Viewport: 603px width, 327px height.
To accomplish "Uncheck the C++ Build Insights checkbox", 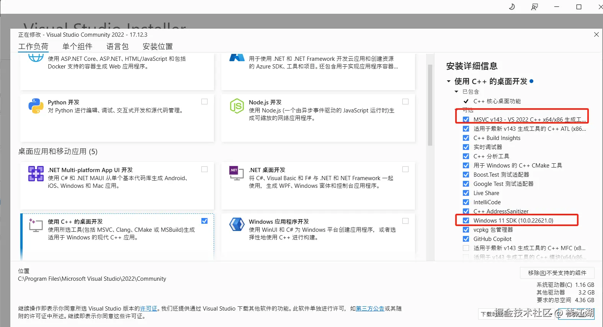I will [466, 138].
